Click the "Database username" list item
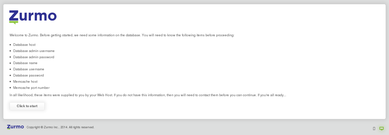 pos(29,69)
